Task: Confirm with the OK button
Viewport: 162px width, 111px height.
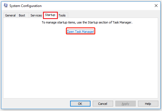Action: (80, 104)
